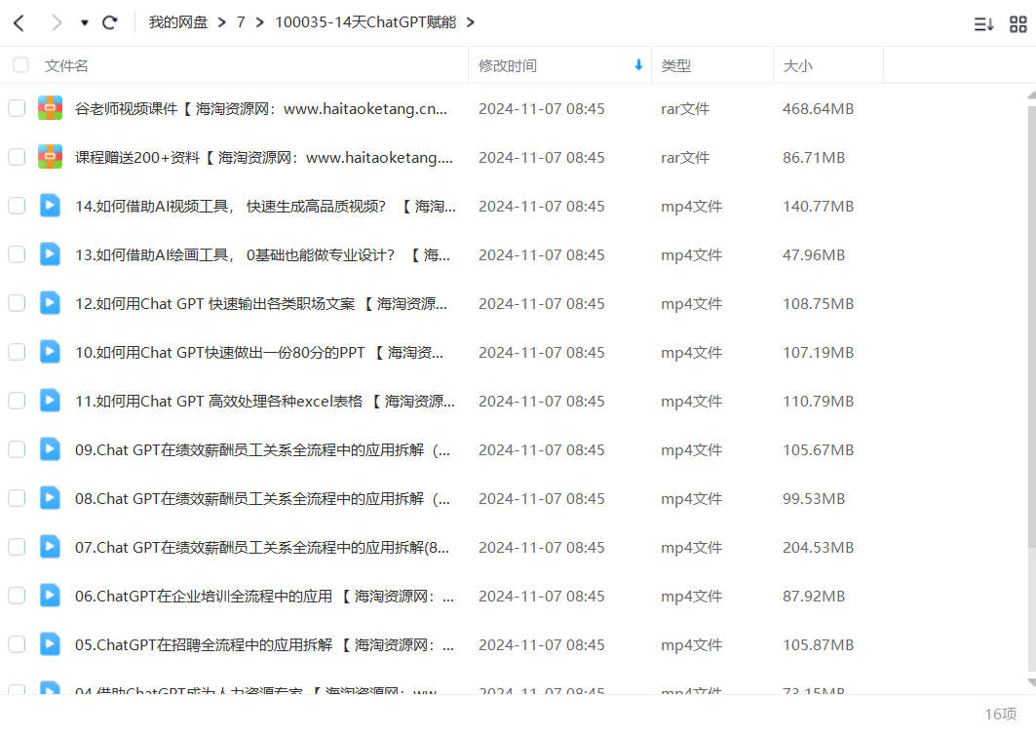Check the box for 课程赠送200+资料 rar
Screen dimensions: 1036x735
17,157
